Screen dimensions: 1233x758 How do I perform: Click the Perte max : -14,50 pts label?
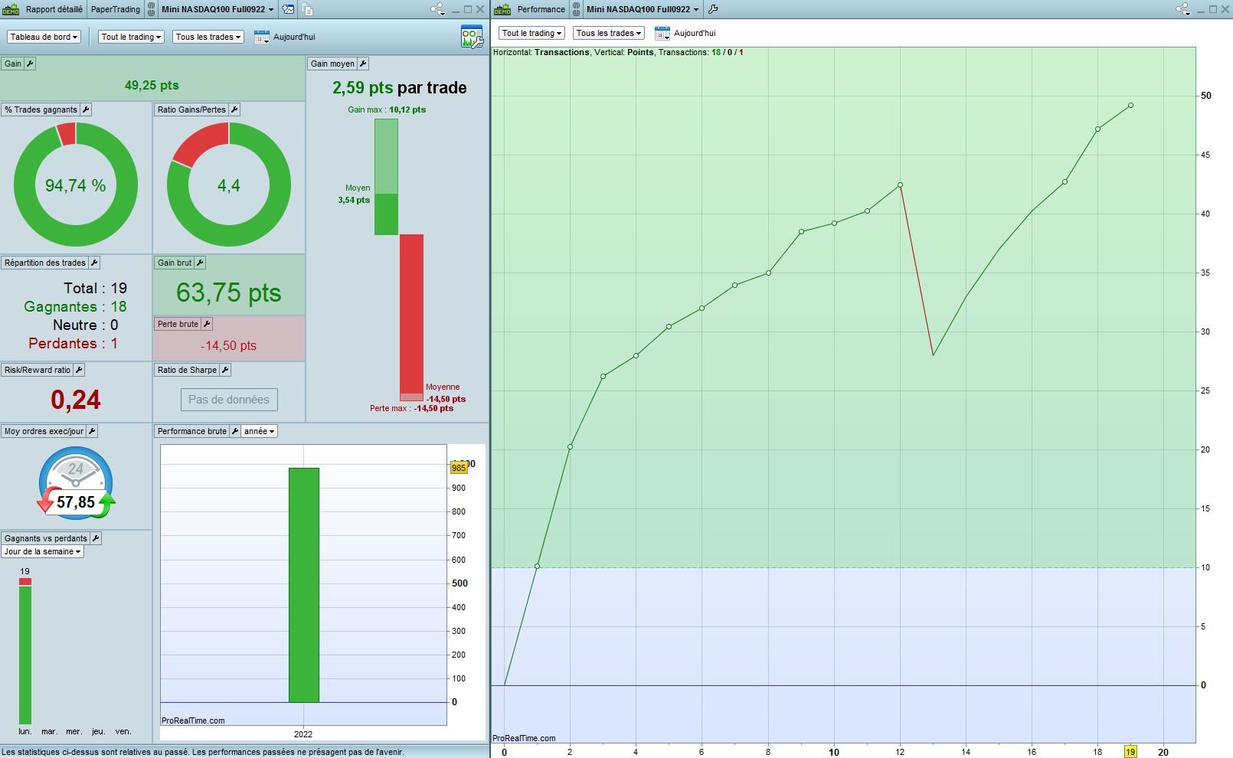(x=411, y=408)
